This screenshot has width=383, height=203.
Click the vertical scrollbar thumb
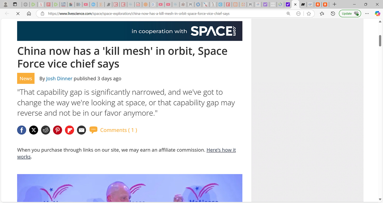coord(380,40)
